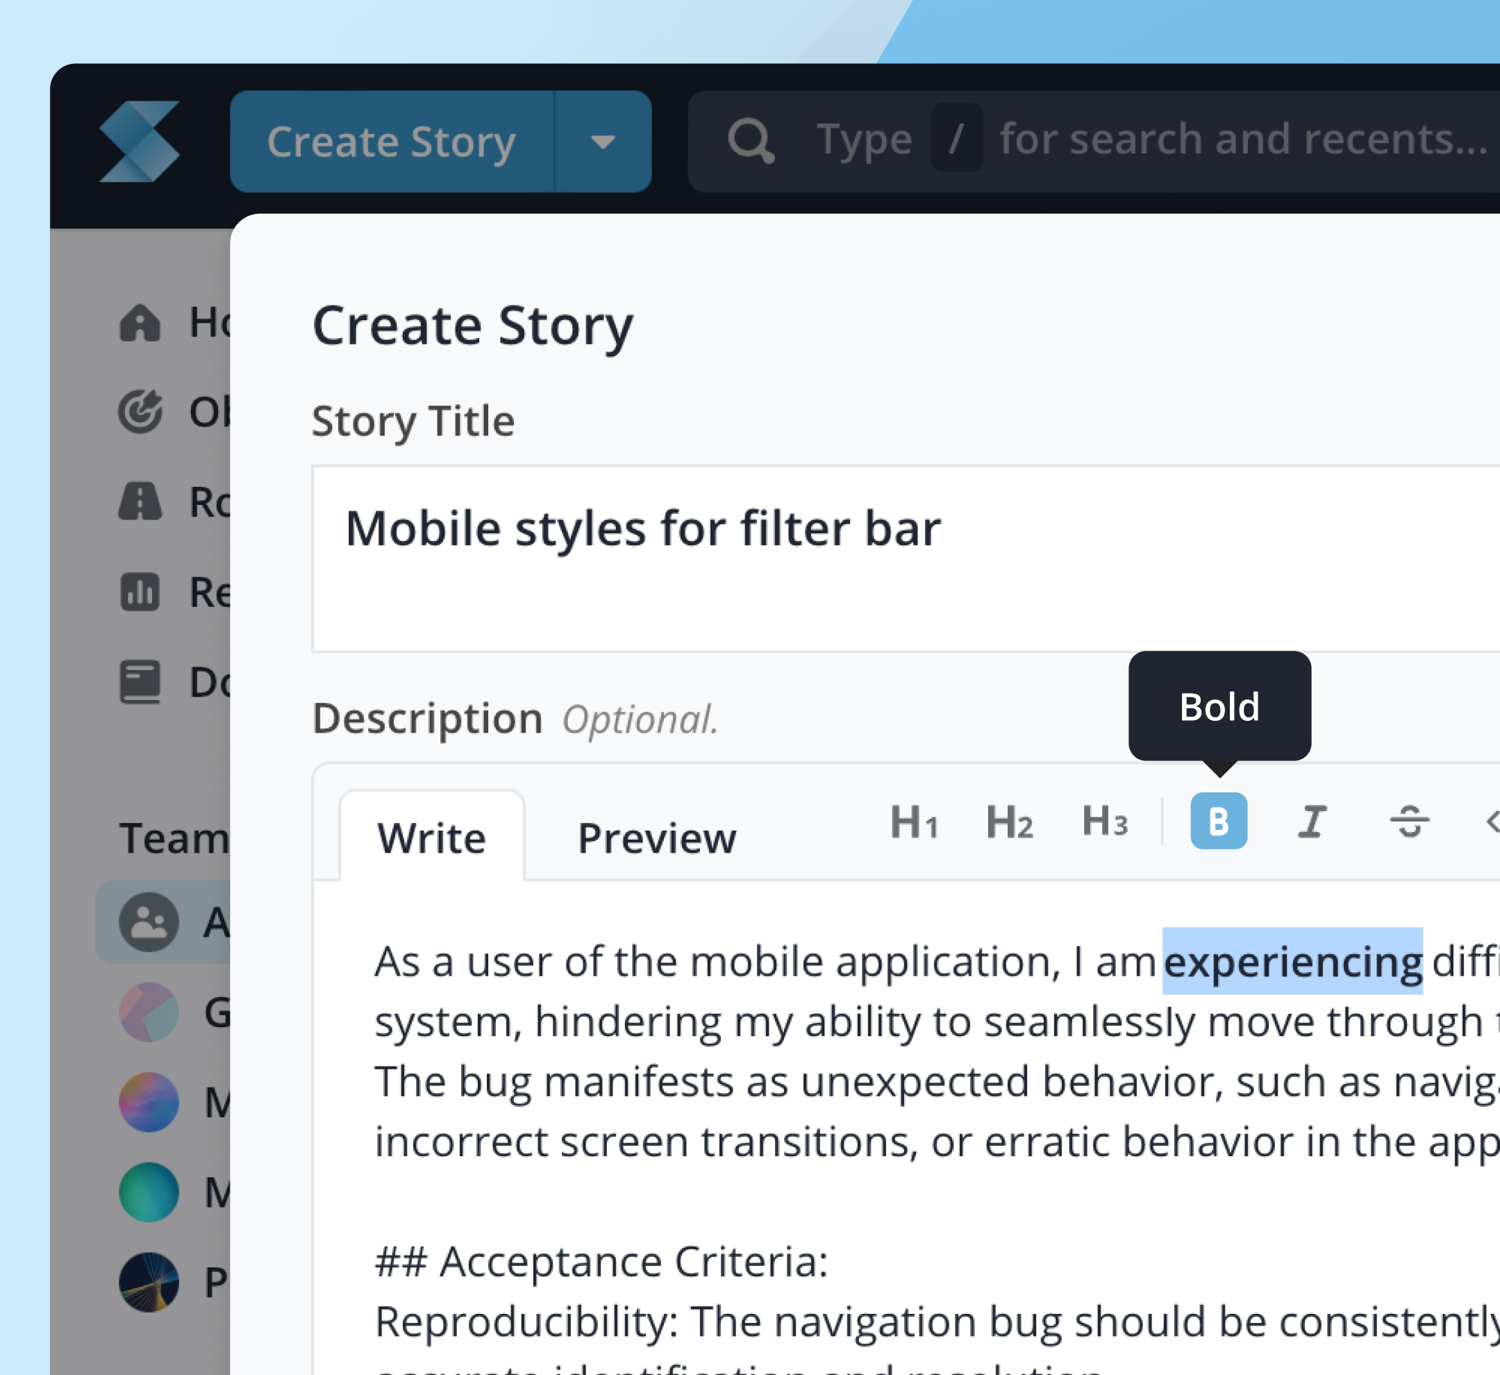This screenshot has height=1375, width=1500.
Task: Click the Shortcut logo icon
Action: click(139, 142)
